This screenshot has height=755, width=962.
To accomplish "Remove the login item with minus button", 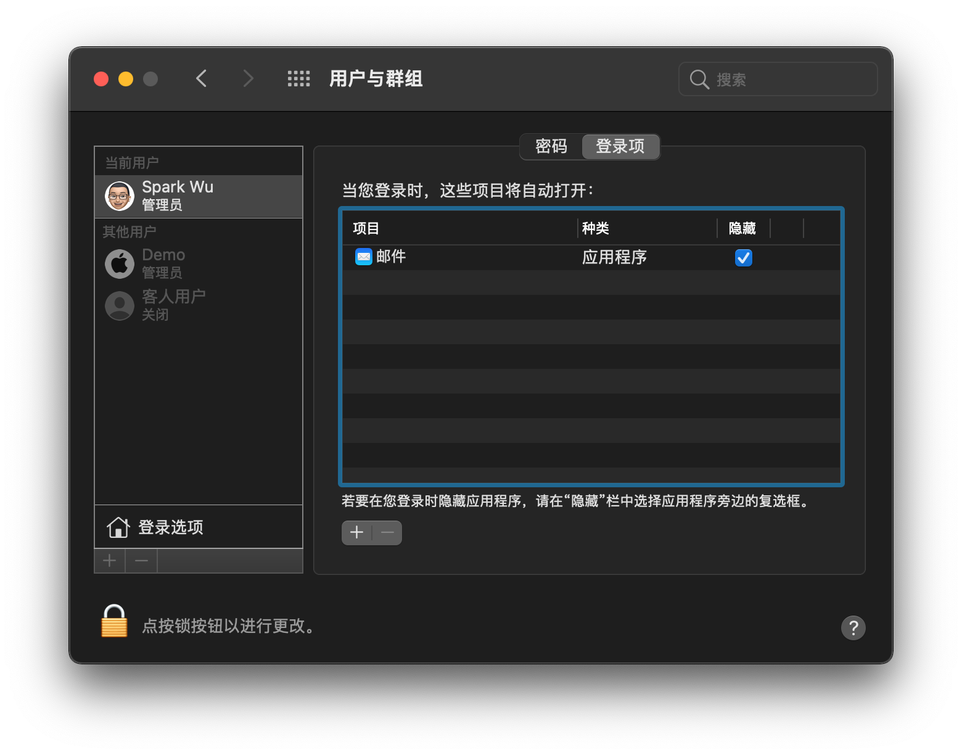I will (387, 533).
